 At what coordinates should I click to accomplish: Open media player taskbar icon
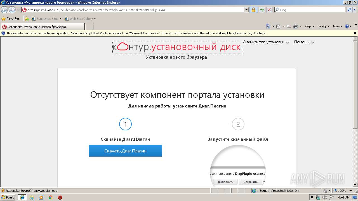click(x=41, y=197)
